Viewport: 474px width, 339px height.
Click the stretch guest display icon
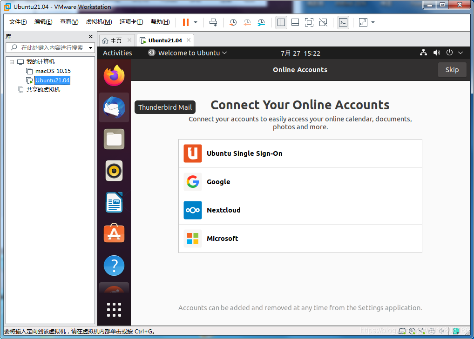coord(363,22)
